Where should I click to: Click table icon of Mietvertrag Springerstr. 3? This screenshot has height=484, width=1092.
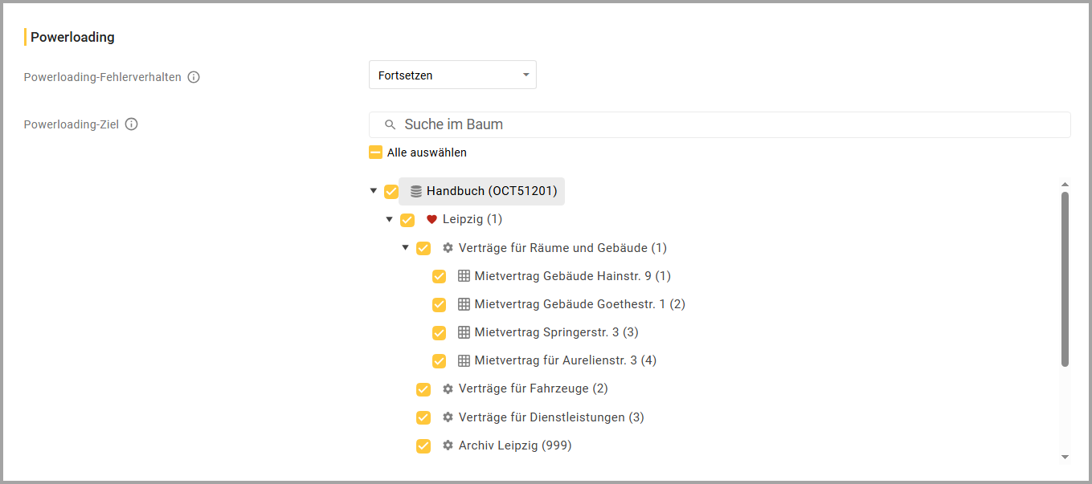pos(464,332)
